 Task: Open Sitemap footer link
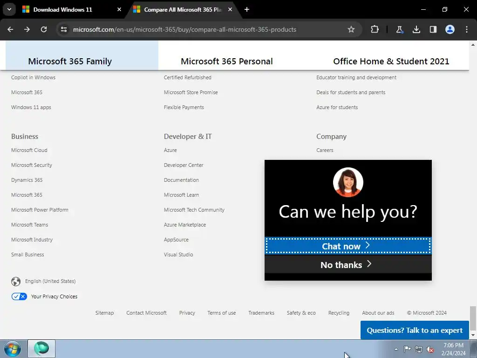(104, 313)
